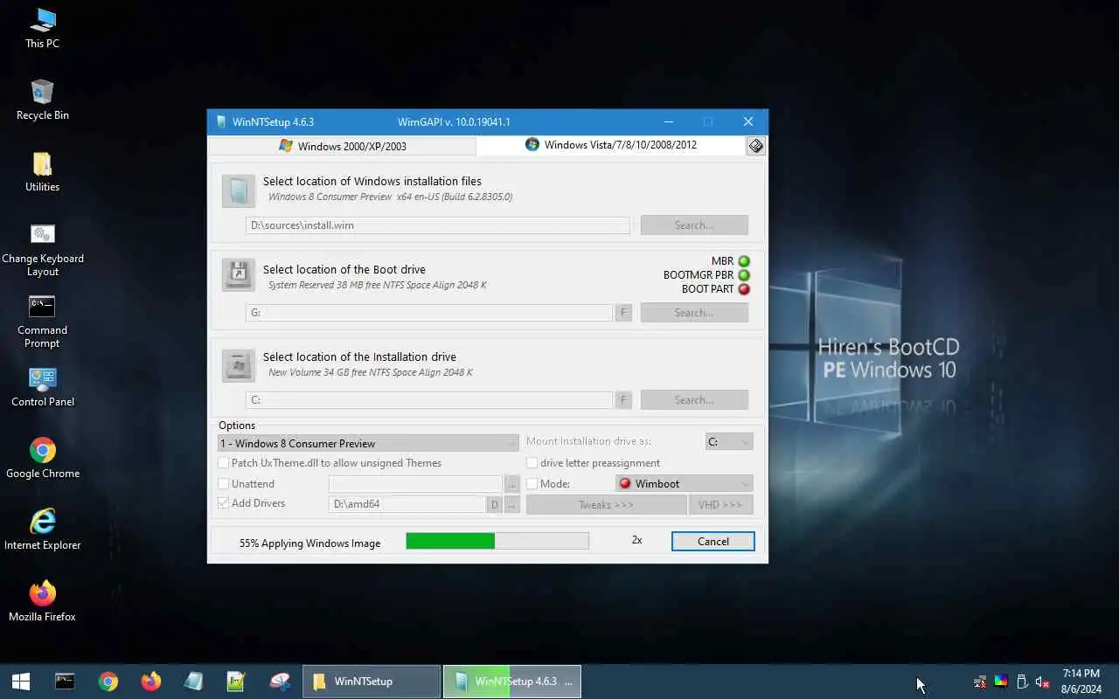The height and width of the screenshot is (699, 1119).
Task: Launch Google Chrome from the desktop
Action: [42, 458]
